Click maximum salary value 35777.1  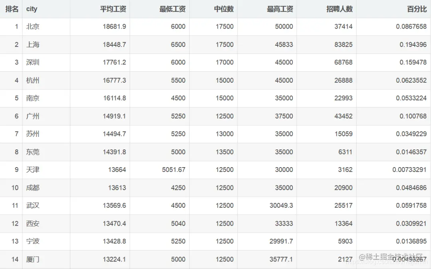tap(281, 259)
